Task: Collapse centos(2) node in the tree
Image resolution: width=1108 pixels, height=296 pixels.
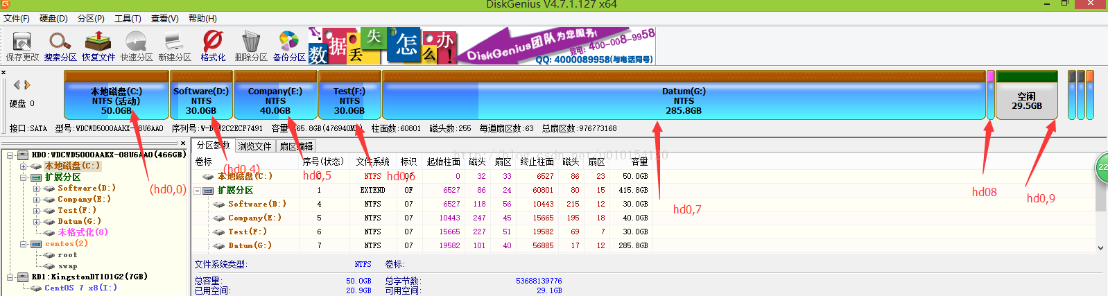Action: 23,244
